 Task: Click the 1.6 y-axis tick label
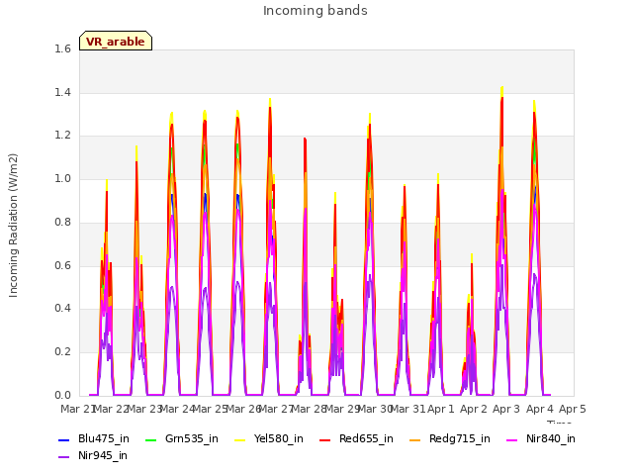point(63,48)
